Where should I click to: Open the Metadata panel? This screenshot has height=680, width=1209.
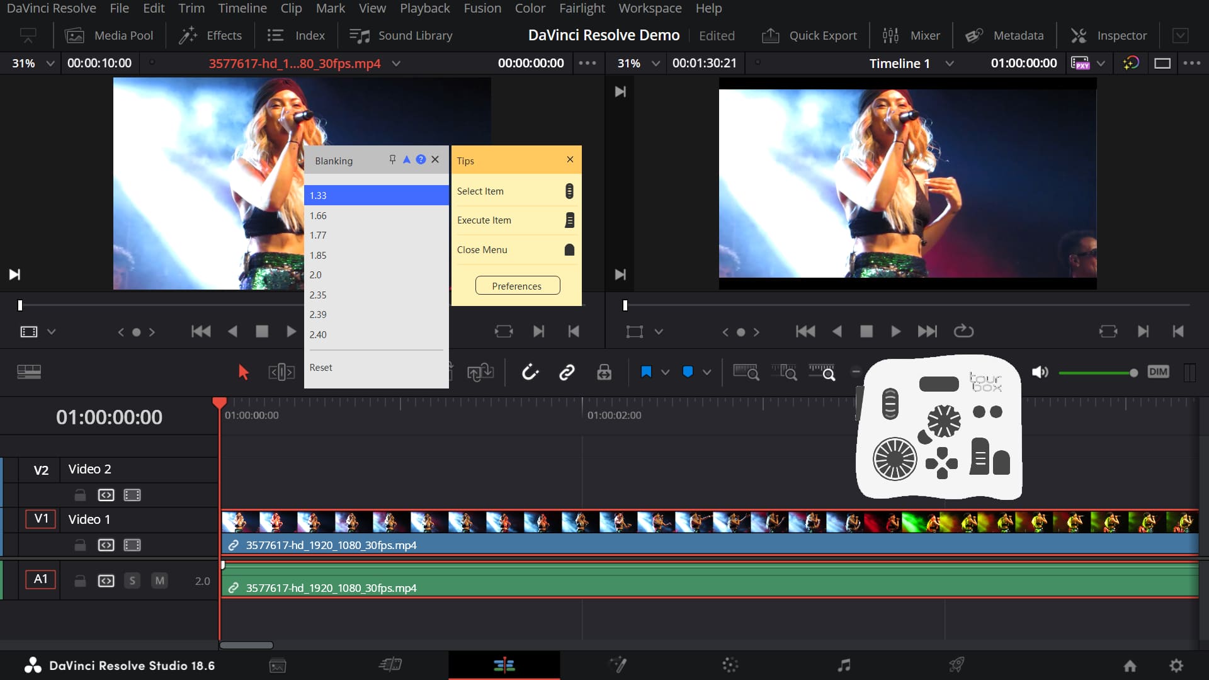pos(1004,36)
